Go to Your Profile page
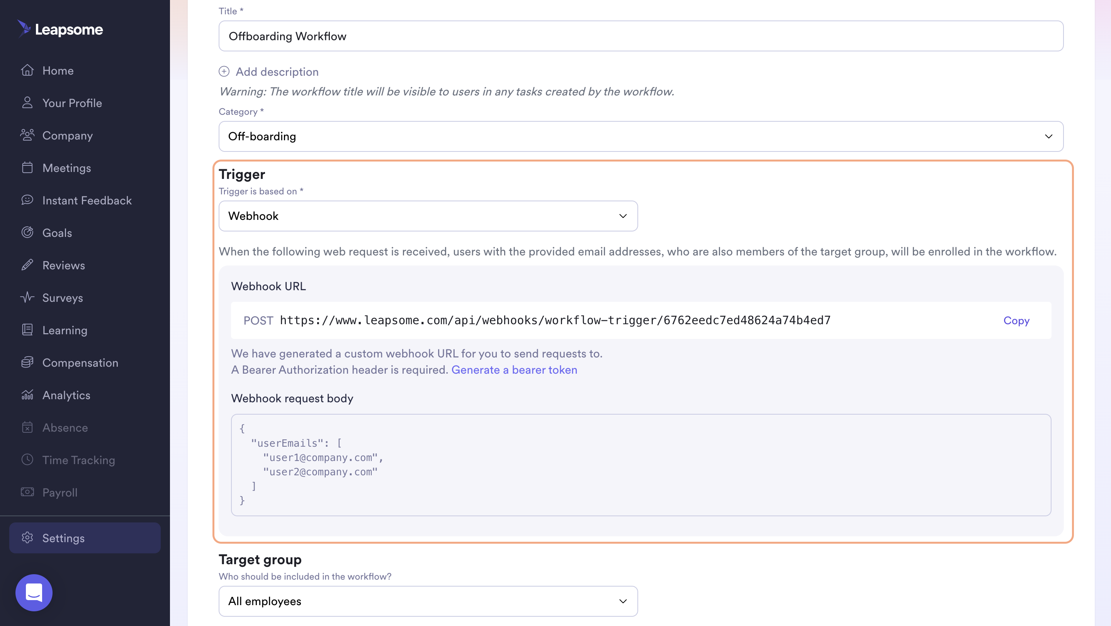The image size is (1111, 626). [72, 103]
